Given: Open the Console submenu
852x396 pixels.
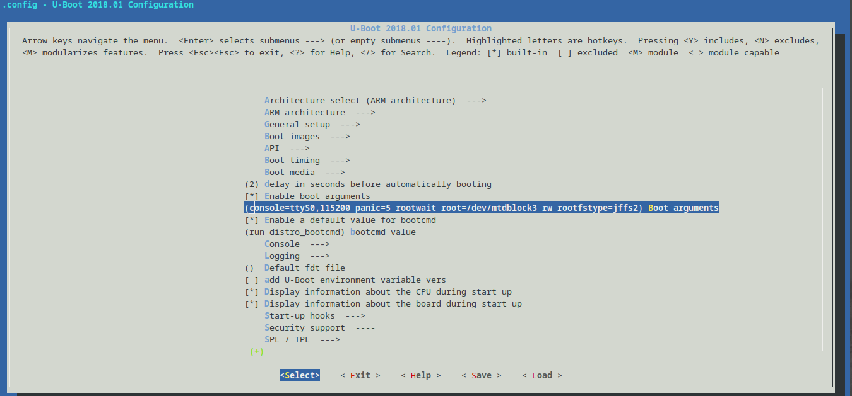Looking at the screenshot, I should (x=297, y=244).
